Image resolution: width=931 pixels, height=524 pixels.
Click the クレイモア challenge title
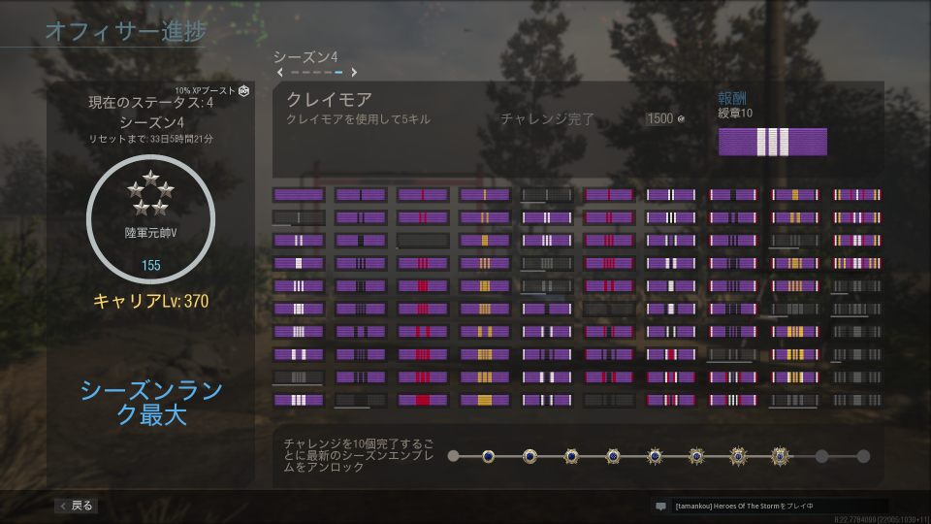(x=329, y=99)
